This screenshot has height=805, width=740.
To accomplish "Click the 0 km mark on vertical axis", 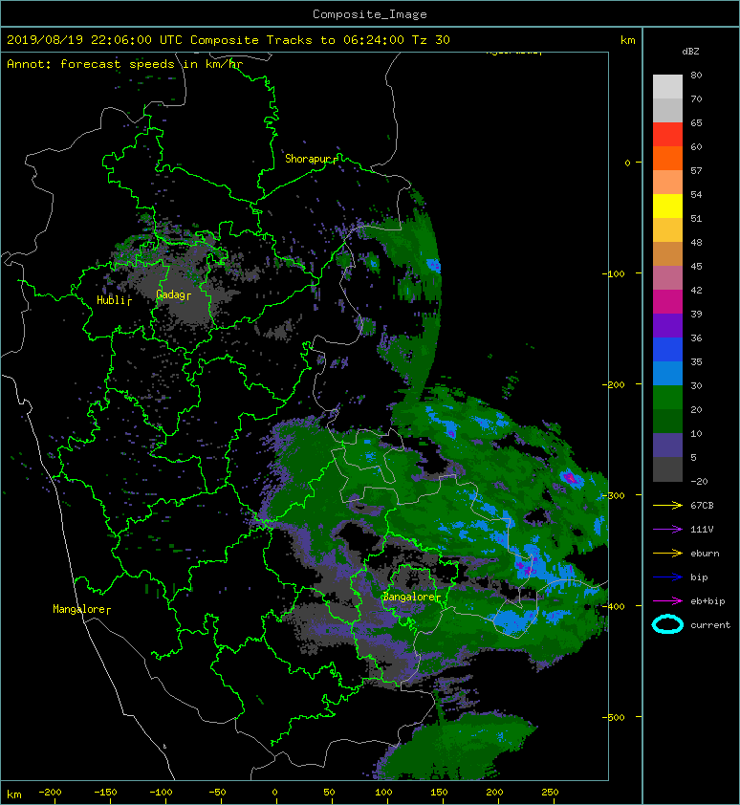I will click(x=627, y=163).
